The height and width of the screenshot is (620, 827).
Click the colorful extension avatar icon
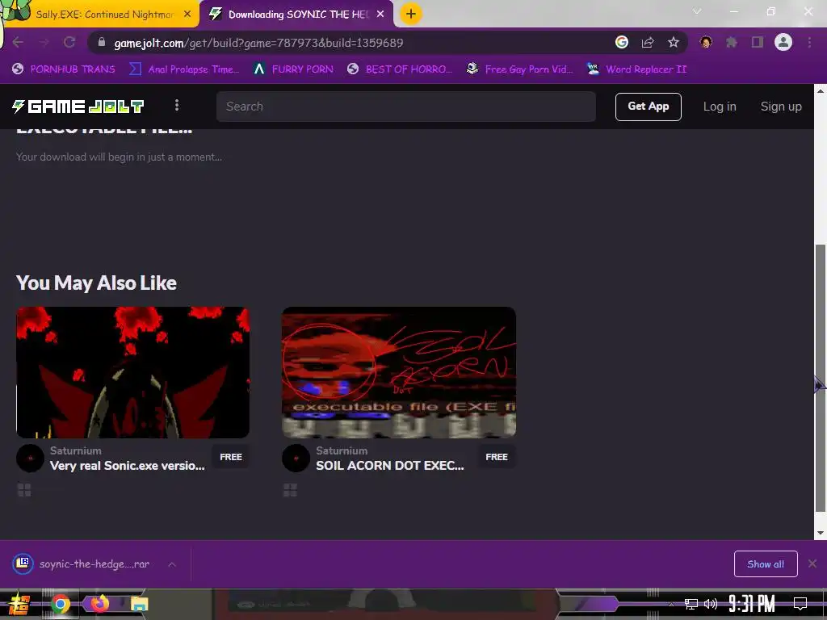pos(706,42)
